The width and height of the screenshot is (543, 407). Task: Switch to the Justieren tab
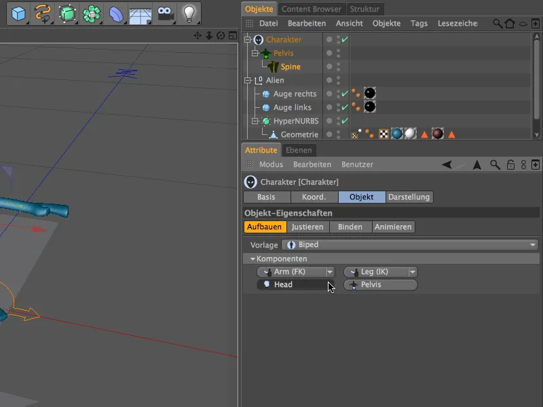(x=307, y=227)
